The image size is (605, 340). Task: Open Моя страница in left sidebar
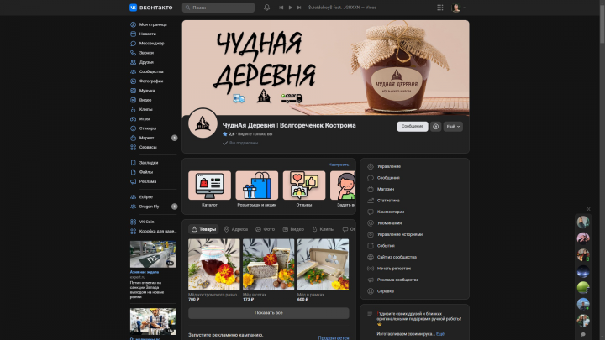153,24
